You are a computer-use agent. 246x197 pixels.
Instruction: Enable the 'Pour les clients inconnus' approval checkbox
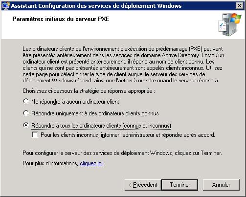[x=35, y=135]
